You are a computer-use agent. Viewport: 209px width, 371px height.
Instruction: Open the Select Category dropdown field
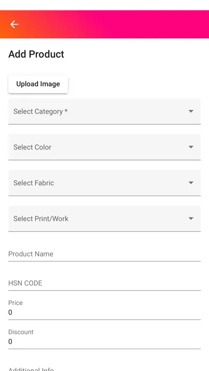[104, 111]
